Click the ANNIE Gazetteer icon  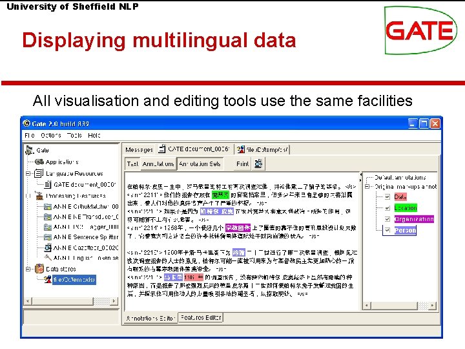click(48, 248)
